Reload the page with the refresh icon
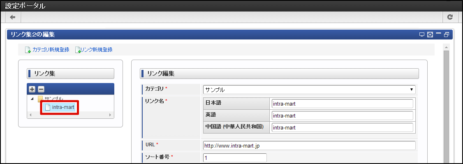The width and height of the screenshot is (463, 164). pos(450,17)
